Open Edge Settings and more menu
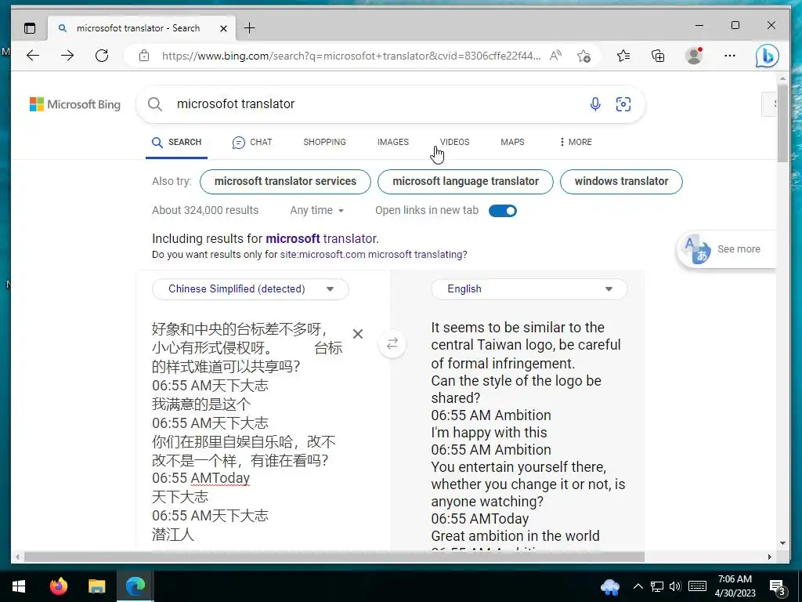Screen dimensions: 802x602 click(x=730, y=56)
